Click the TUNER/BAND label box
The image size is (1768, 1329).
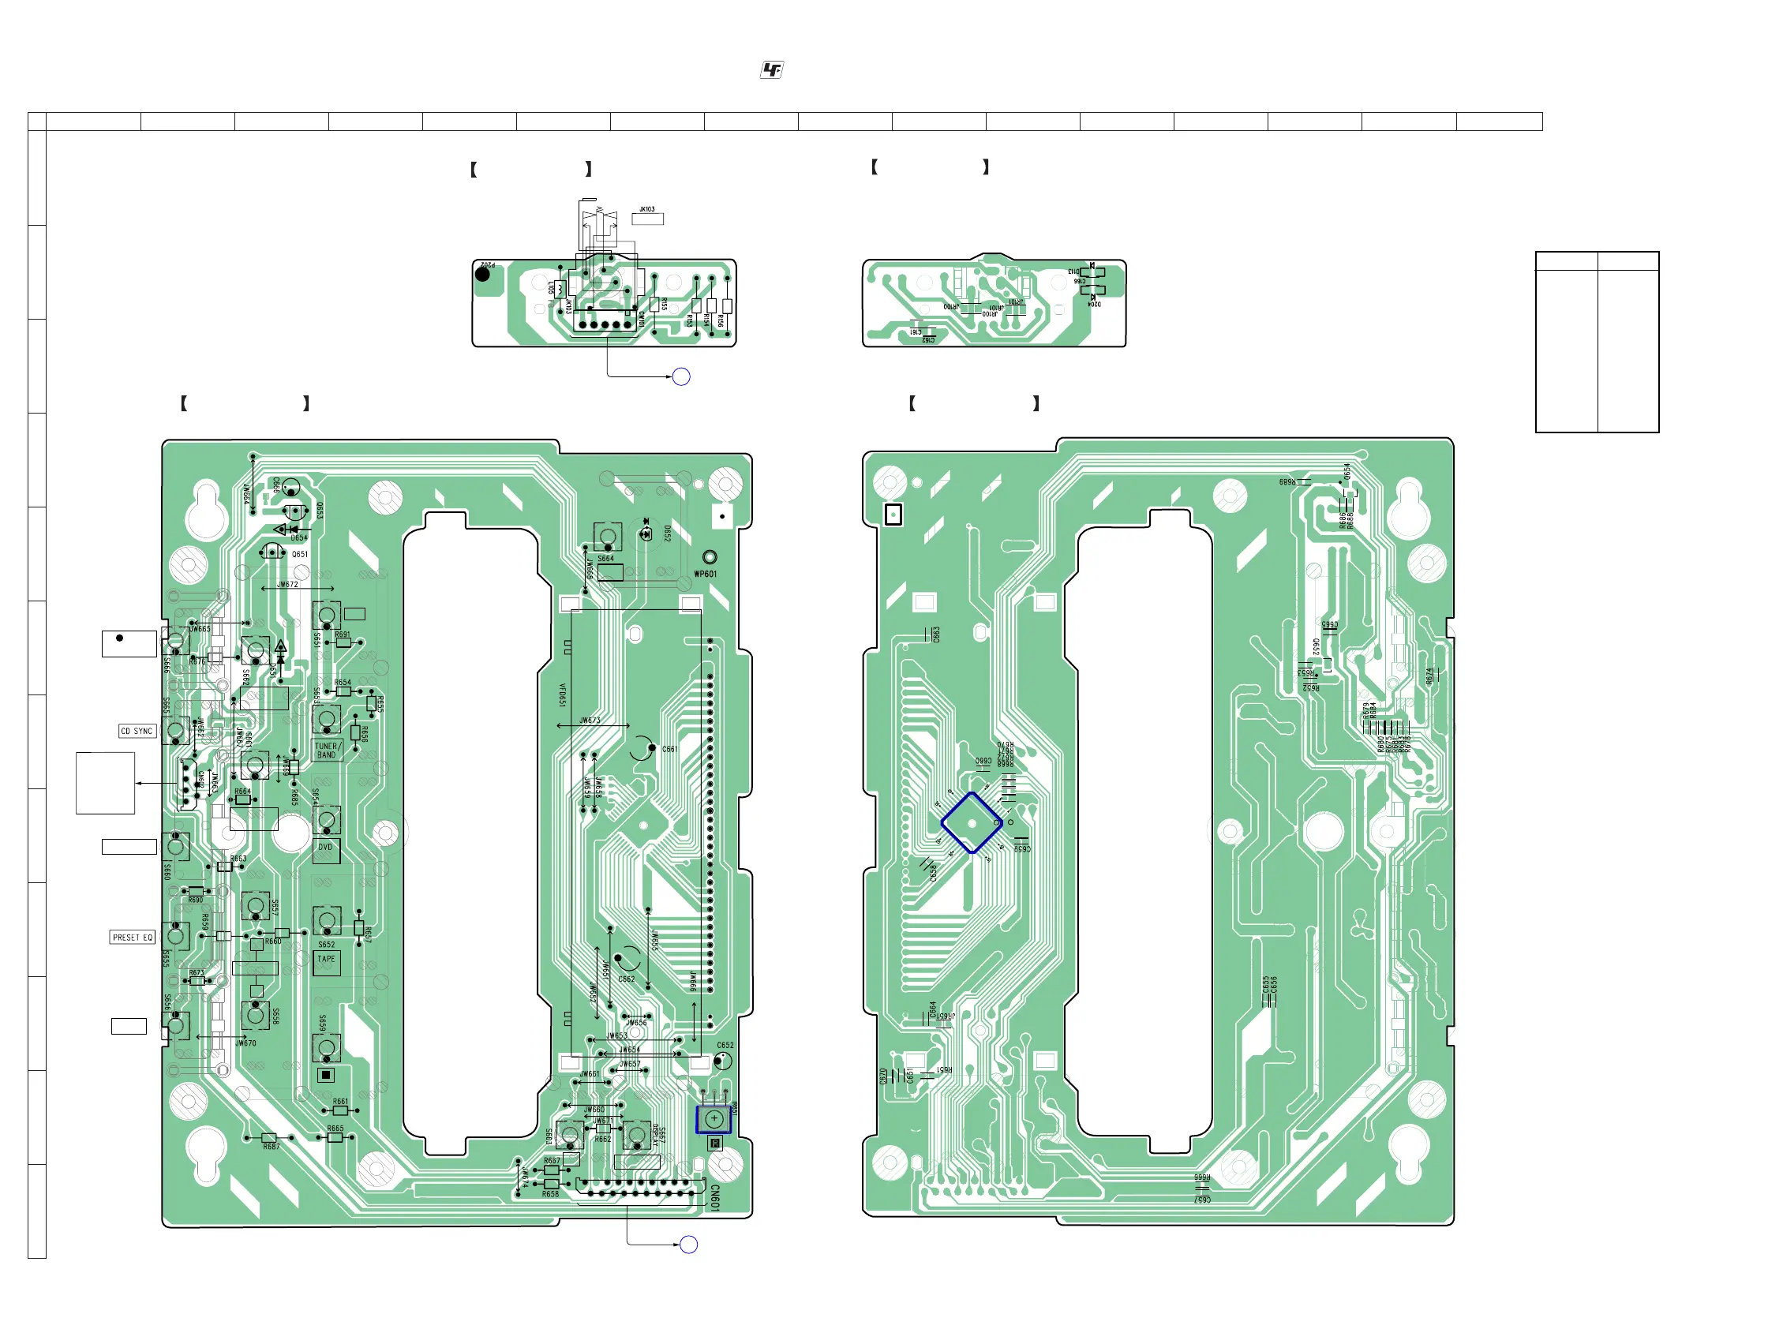(x=327, y=751)
